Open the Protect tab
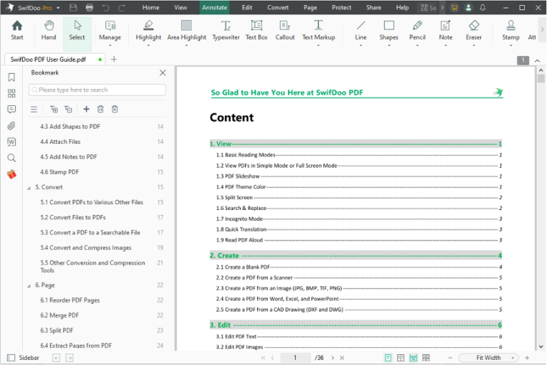 341,7
